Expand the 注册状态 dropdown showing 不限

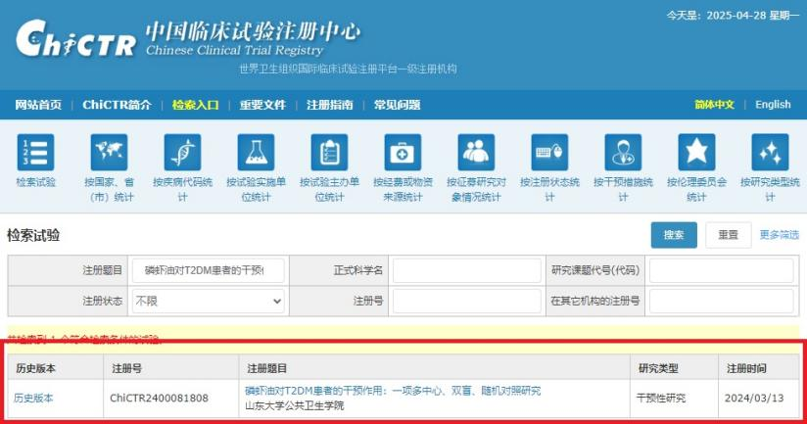tap(208, 301)
